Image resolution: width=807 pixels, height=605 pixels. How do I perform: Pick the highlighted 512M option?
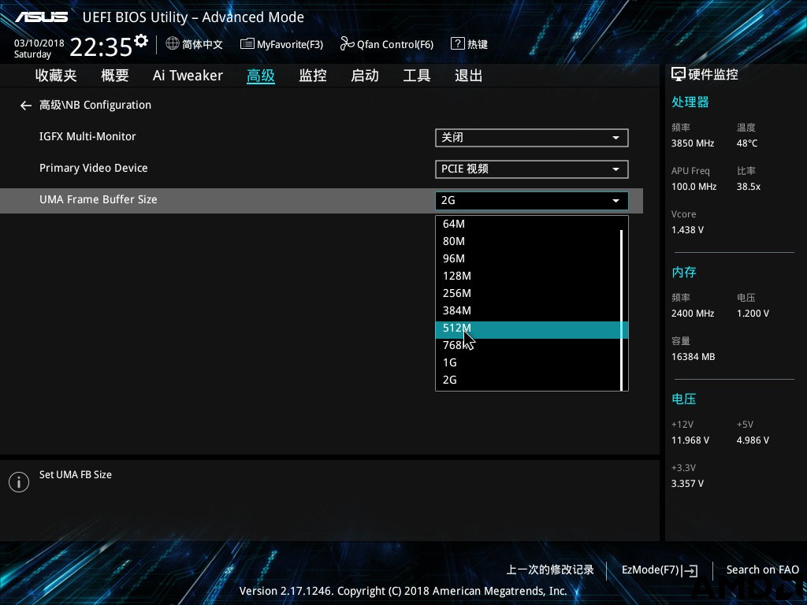tap(532, 330)
